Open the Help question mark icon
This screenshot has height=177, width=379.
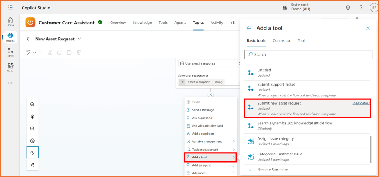pos(361,7)
